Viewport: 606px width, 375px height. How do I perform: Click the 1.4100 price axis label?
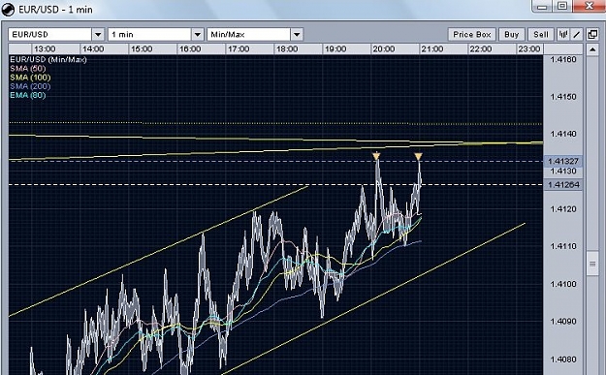(563, 284)
